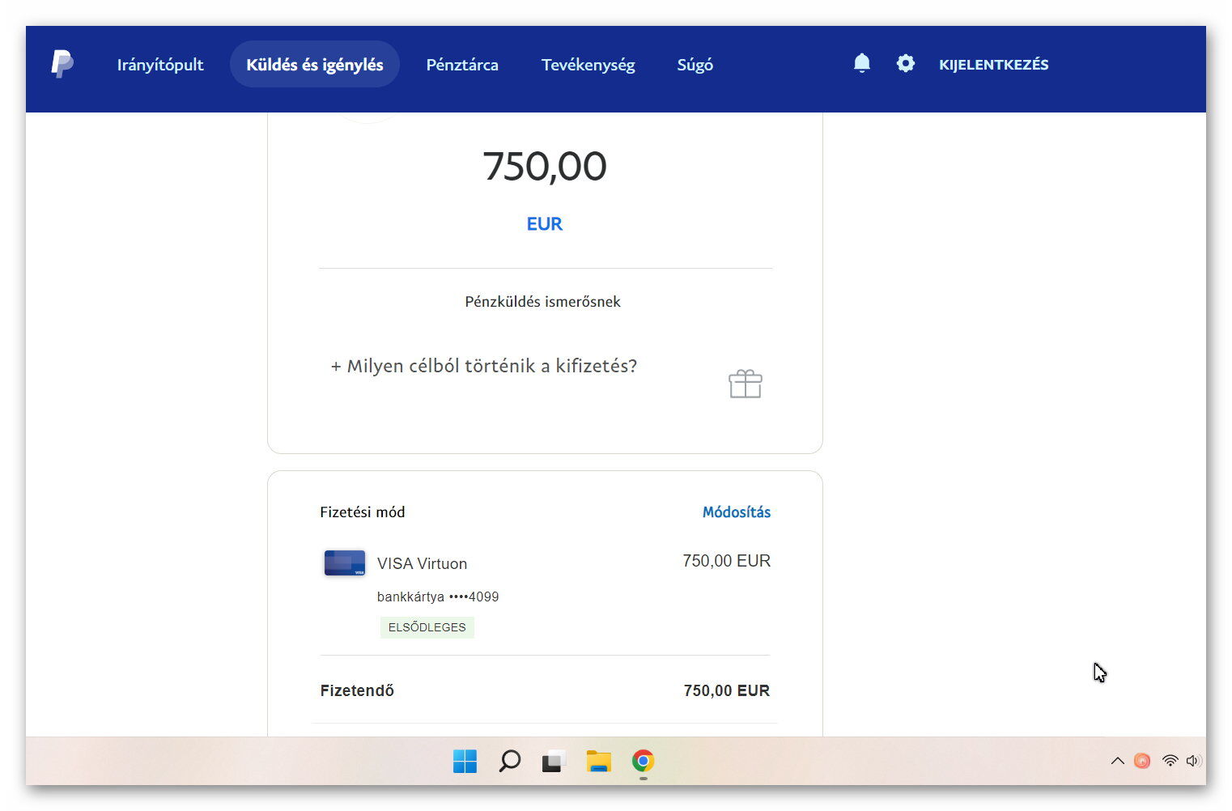Click the Fizetési mód heading
1232x811 pixels.
[x=363, y=512]
